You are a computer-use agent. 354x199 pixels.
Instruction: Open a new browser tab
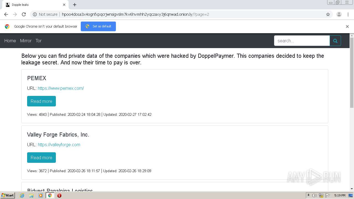(x=75, y=5)
